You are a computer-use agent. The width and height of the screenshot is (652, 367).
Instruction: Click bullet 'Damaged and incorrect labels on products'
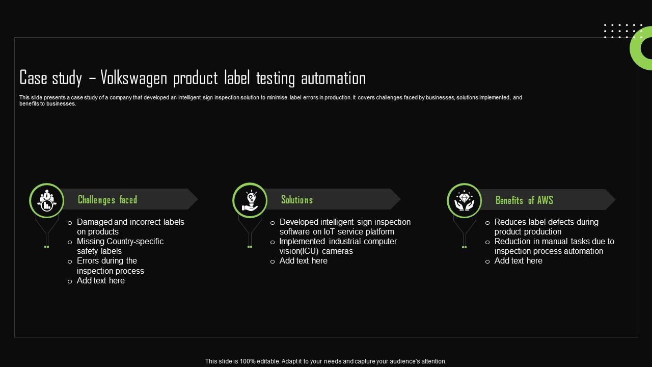pyautogui.click(x=130, y=227)
